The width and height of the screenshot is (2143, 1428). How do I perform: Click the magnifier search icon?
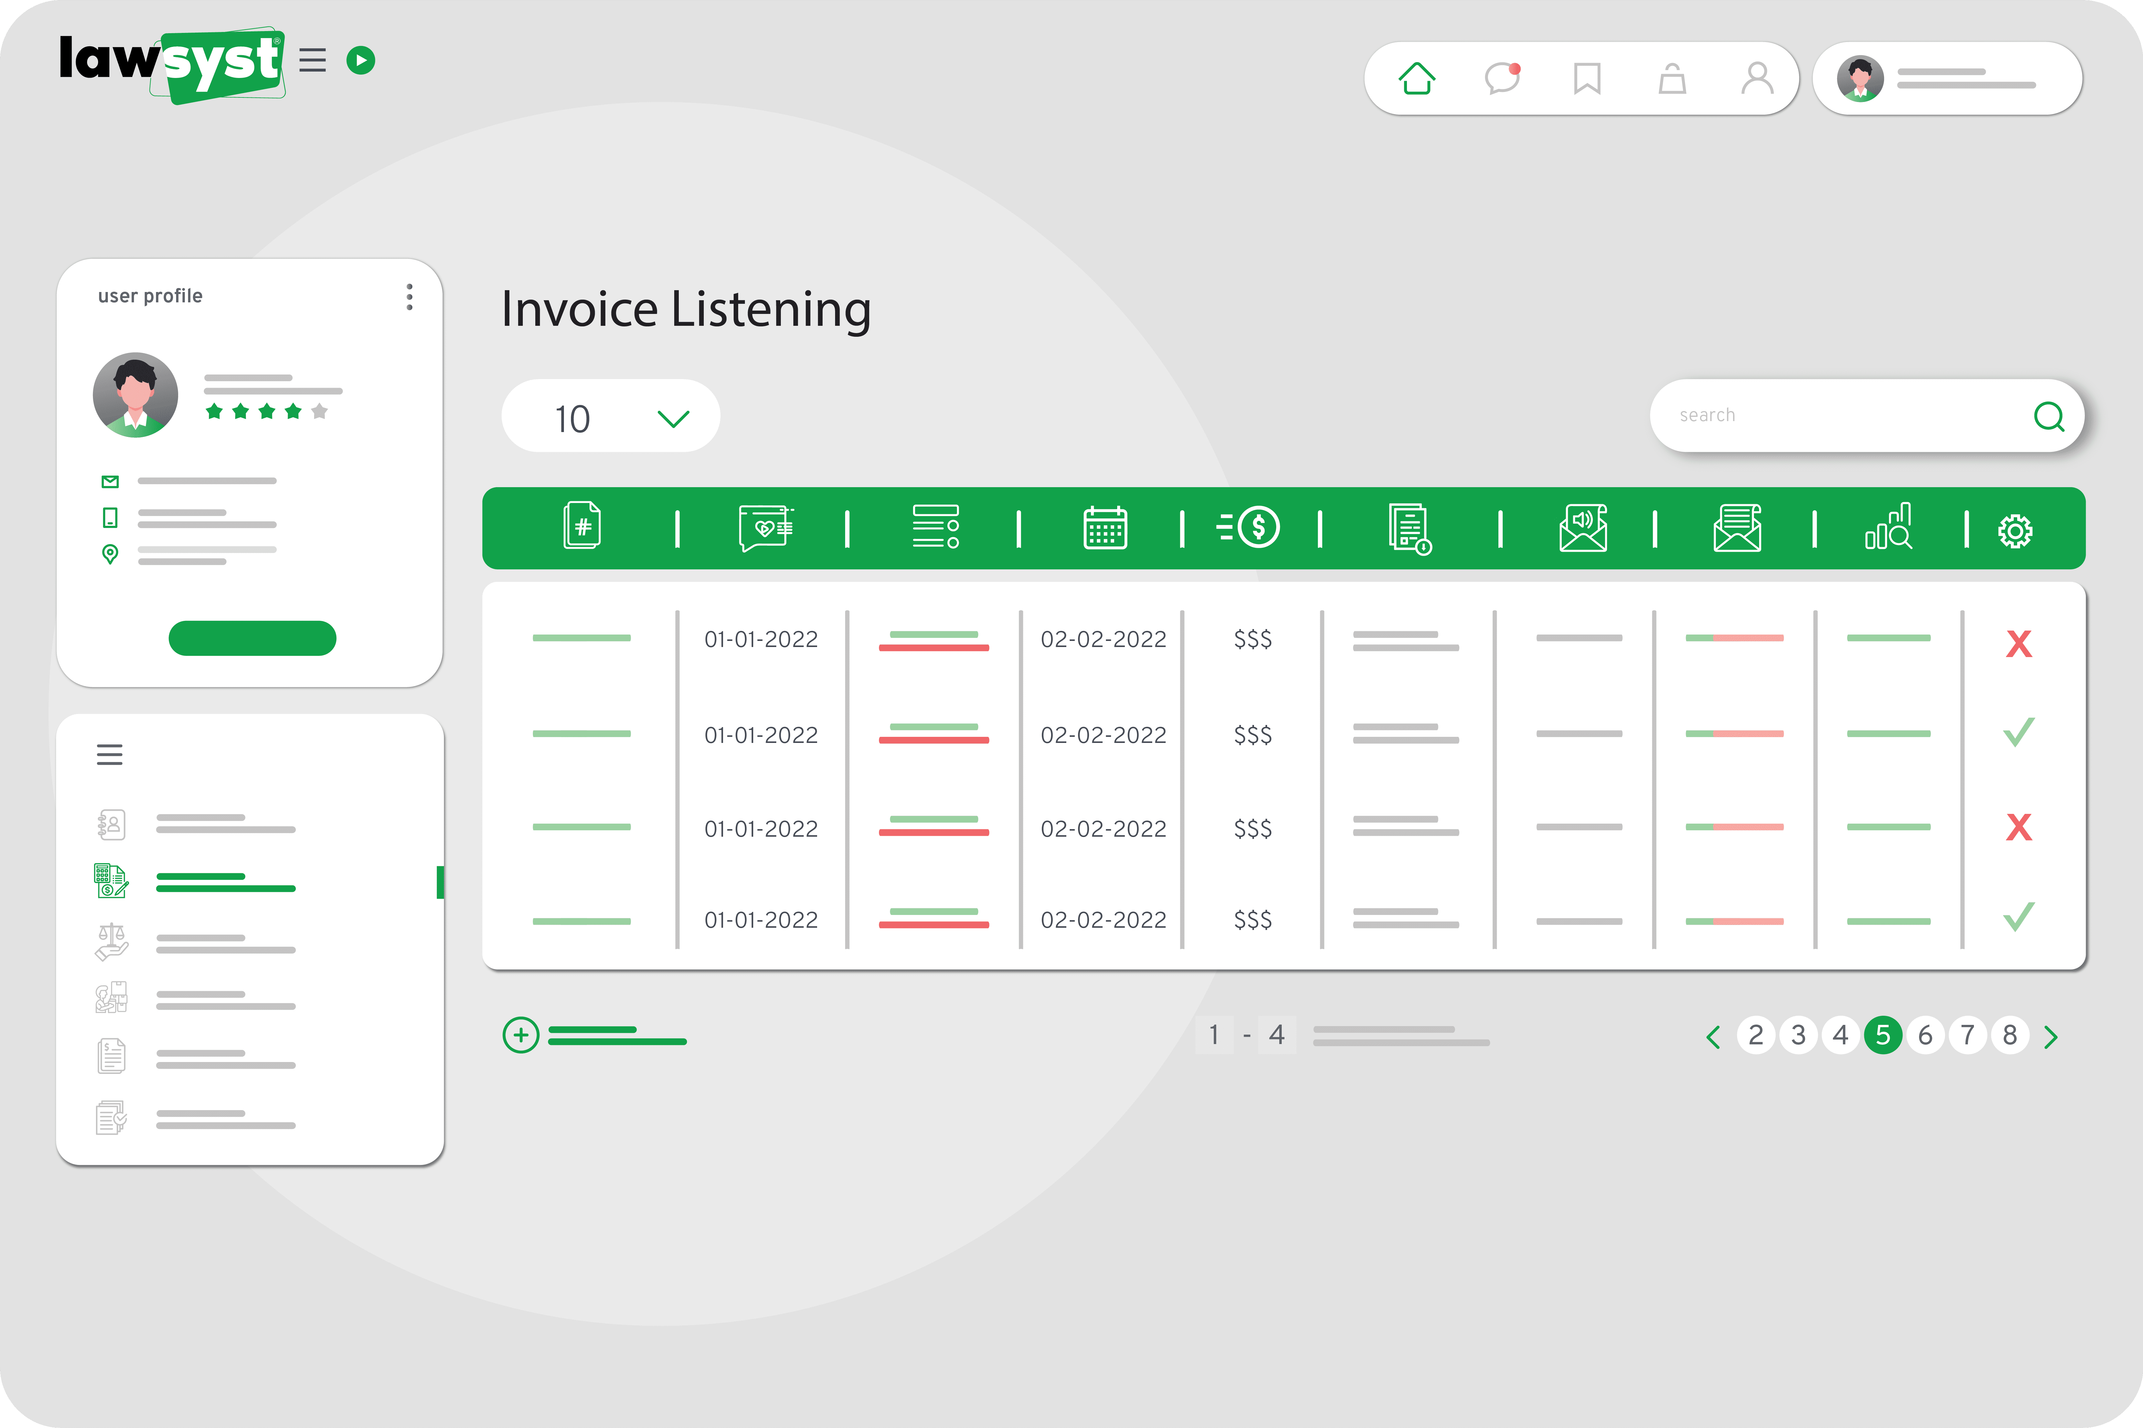[2049, 417]
